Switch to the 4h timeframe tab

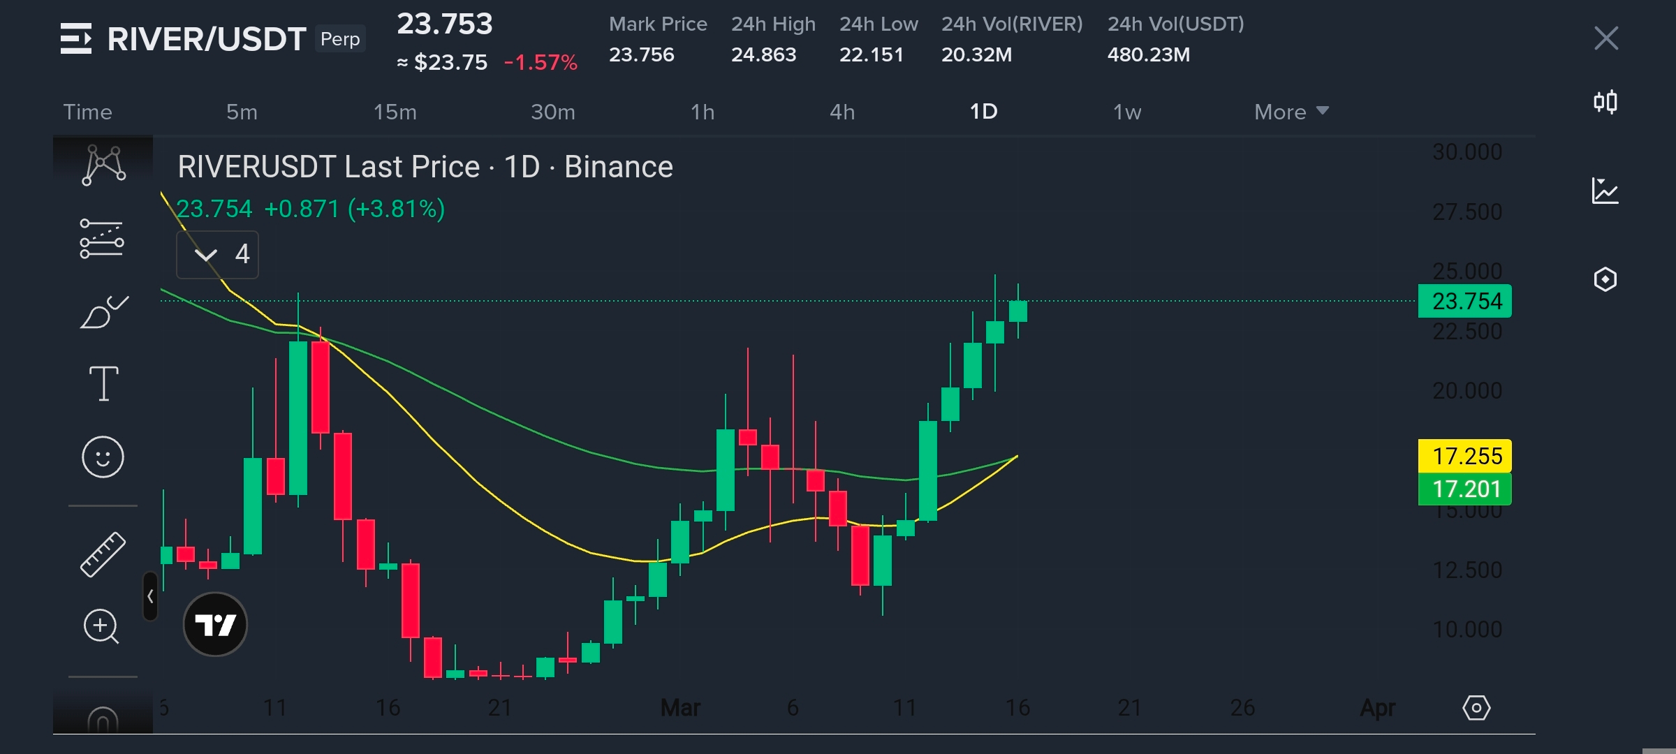(842, 112)
